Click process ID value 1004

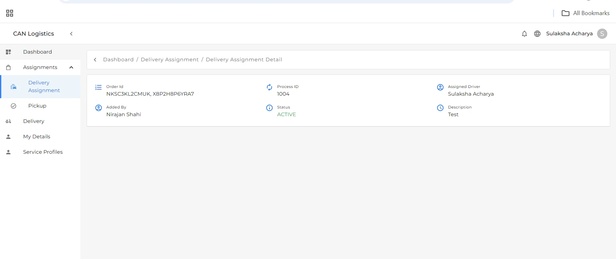click(x=283, y=94)
